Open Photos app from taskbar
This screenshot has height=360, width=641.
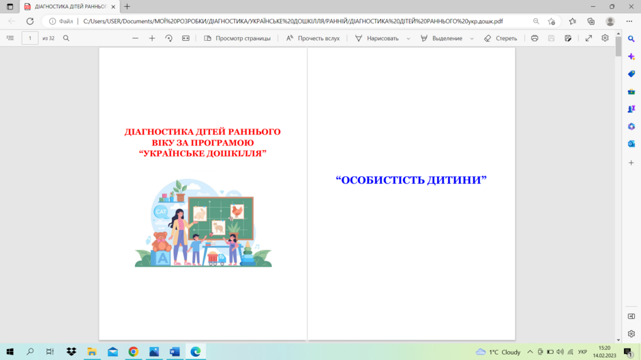pyautogui.click(x=154, y=351)
